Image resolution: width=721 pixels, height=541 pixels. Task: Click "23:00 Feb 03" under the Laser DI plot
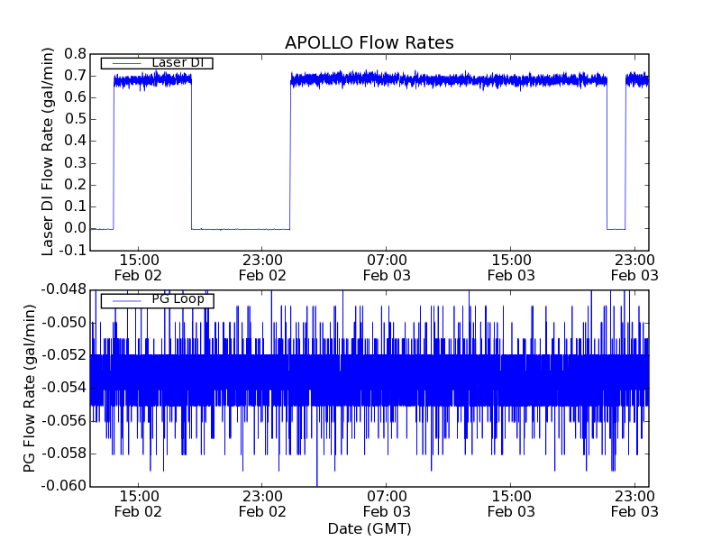click(x=634, y=268)
